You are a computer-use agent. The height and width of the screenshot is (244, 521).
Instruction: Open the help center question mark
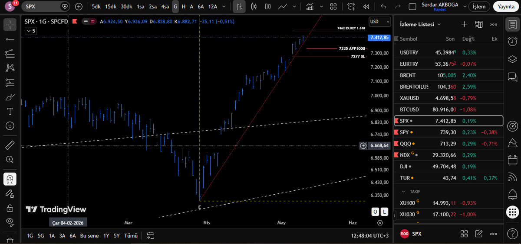pyautogui.click(x=512, y=233)
